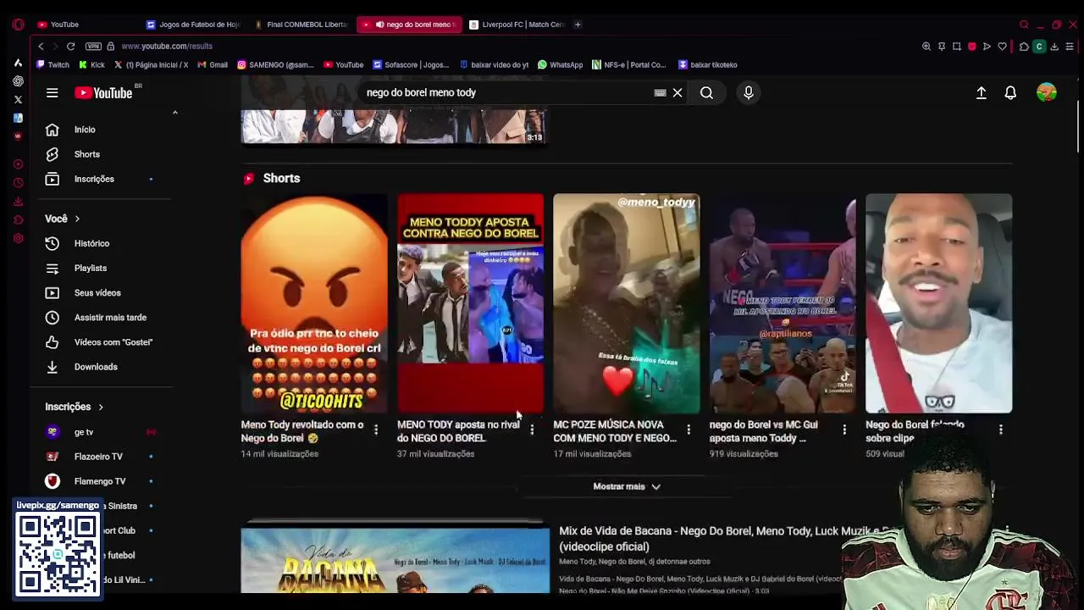The width and height of the screenshot is (1084, 610).
Task: Open a new browser tab
Action: (578, 25)
